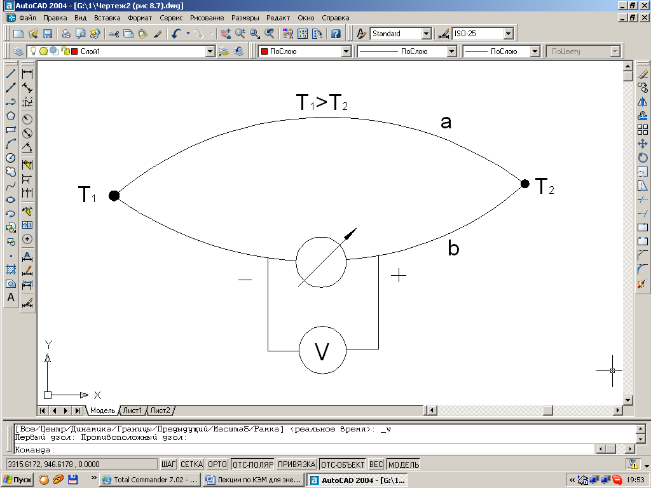
Task: Toggle СЕТКА grid display
Action: coord(191,464)
